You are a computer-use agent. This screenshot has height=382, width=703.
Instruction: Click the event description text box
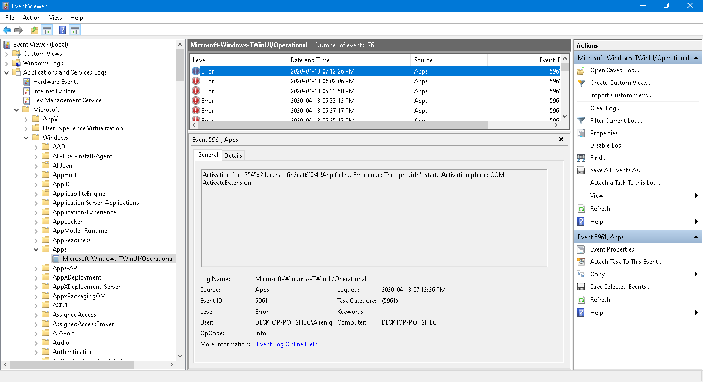[x=374, y=218]
